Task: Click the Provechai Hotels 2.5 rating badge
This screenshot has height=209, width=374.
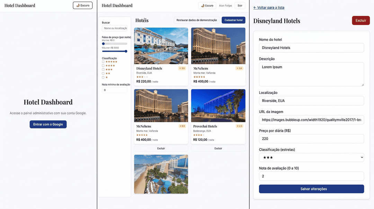Action: coord(239,126)
